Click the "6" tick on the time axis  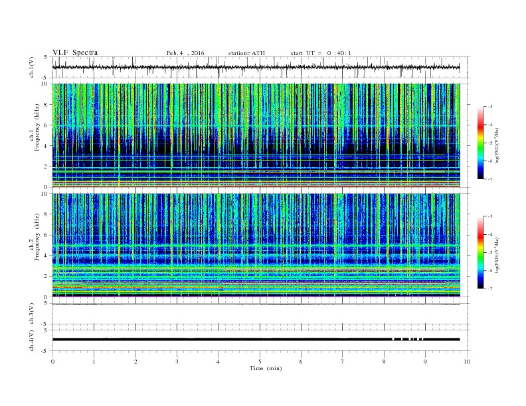[x=301, y=362]
